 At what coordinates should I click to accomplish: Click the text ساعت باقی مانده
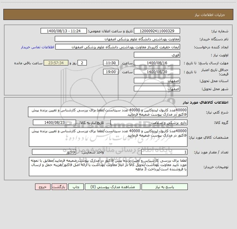(x=28, y=63)
